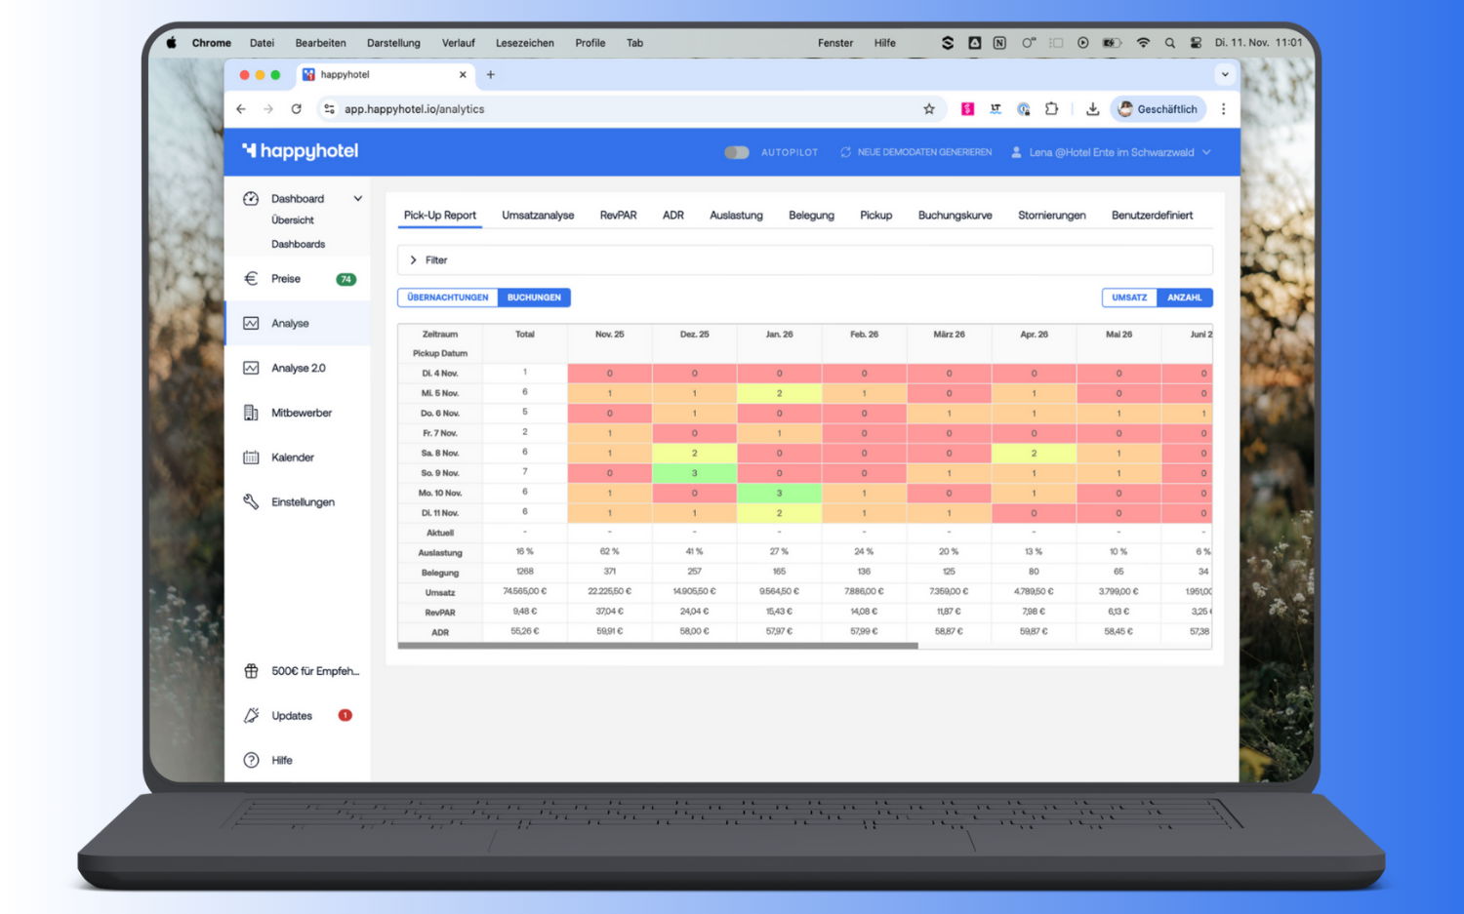Viewport: 1464px width, 914px height.
Task: Switch the view to Übernachtungen
Action: [x=448, y=298]
